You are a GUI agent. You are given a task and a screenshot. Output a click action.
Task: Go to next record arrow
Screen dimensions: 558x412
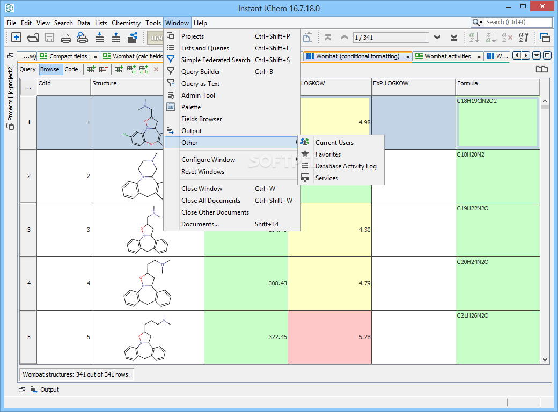437,38
